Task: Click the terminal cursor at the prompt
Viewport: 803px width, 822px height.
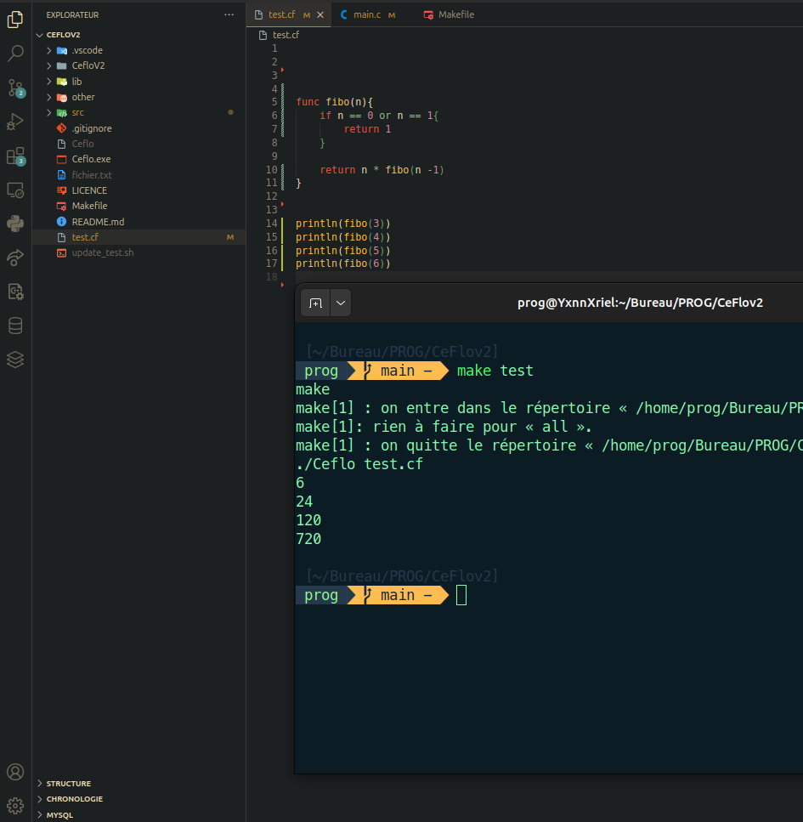Action: (461, 595)
